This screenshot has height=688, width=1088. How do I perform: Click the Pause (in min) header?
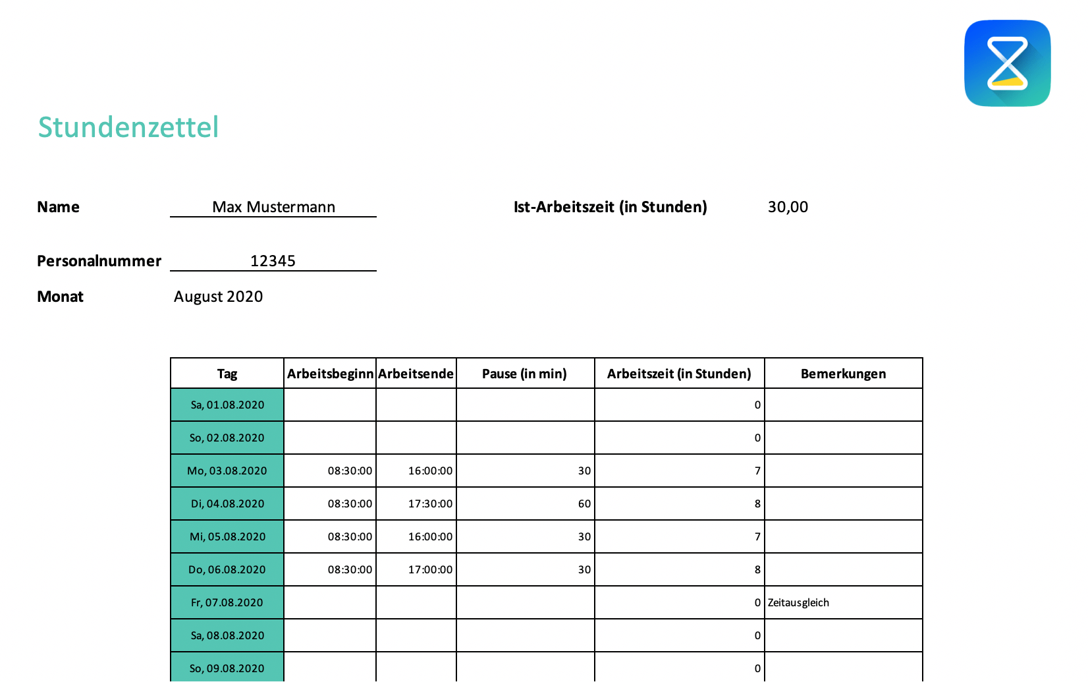[525, 374]
